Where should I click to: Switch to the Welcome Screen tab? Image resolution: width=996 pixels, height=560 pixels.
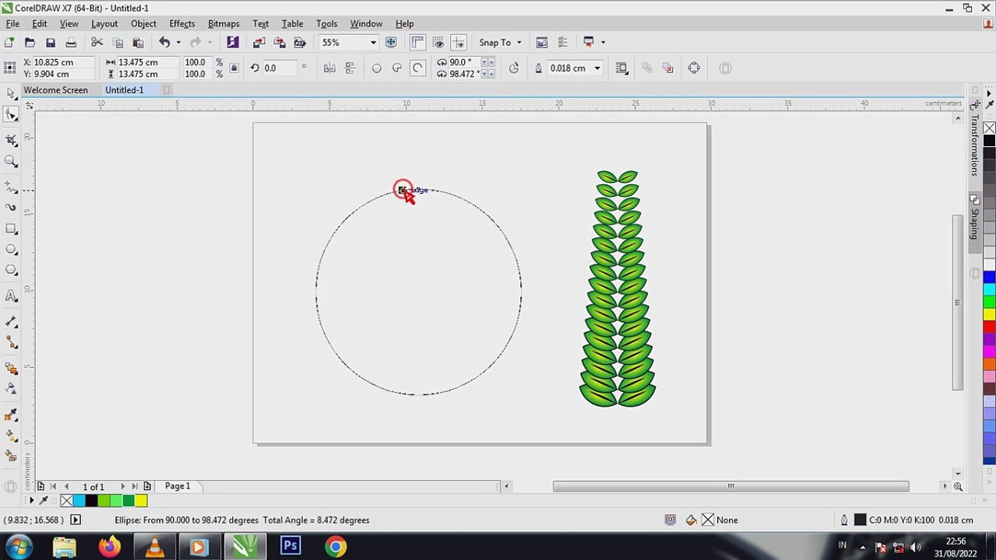(55, 90)
